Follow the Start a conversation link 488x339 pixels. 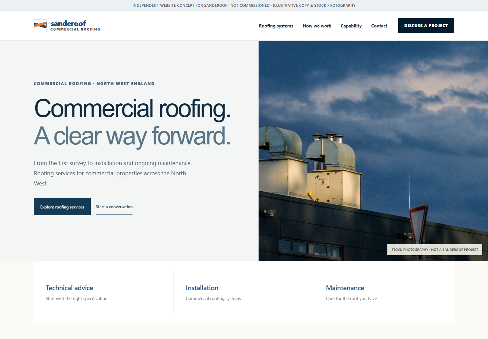tap(114, 207)
